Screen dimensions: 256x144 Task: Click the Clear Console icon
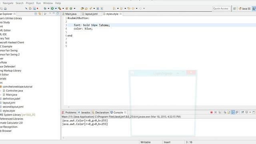(x=225, y=112)
